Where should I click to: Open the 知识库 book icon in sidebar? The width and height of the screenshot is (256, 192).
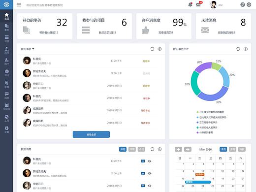pyautogui.click(x=6, y=107)
